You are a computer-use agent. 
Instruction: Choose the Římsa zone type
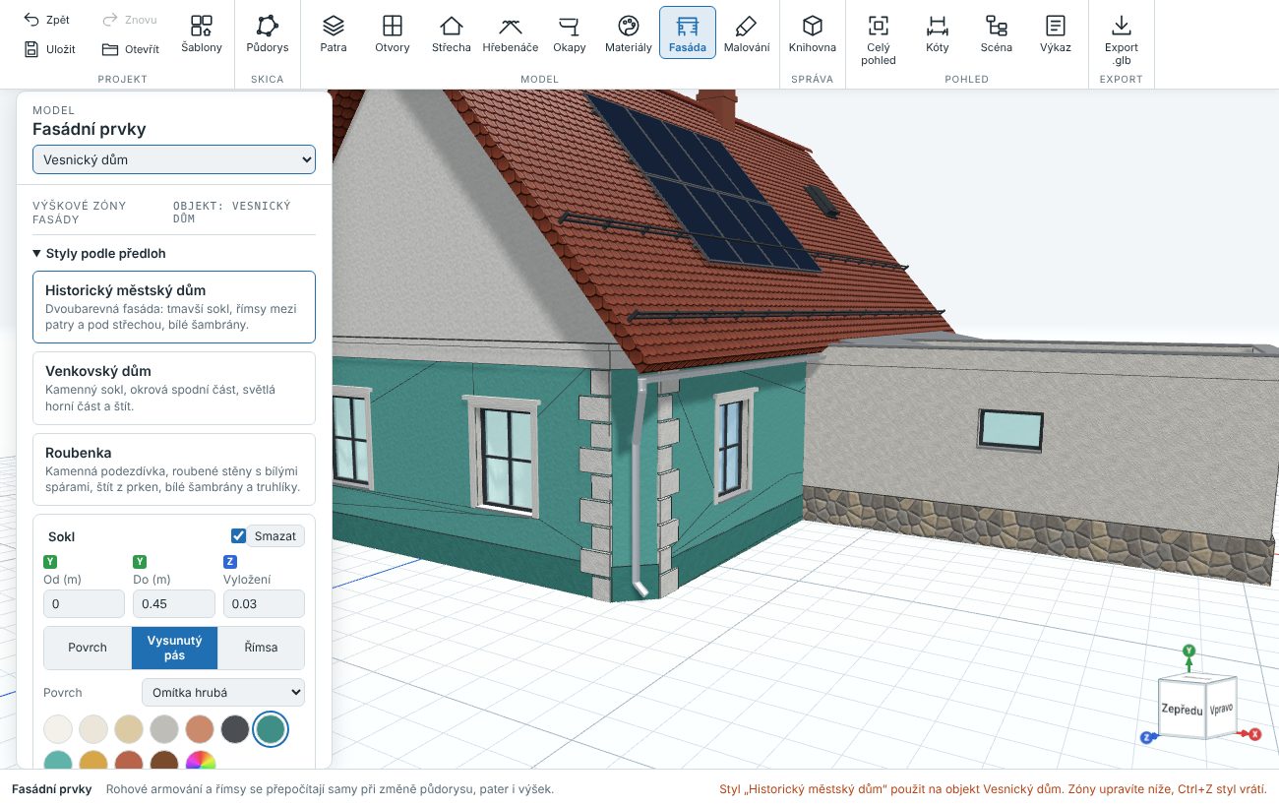click(262, 648)
